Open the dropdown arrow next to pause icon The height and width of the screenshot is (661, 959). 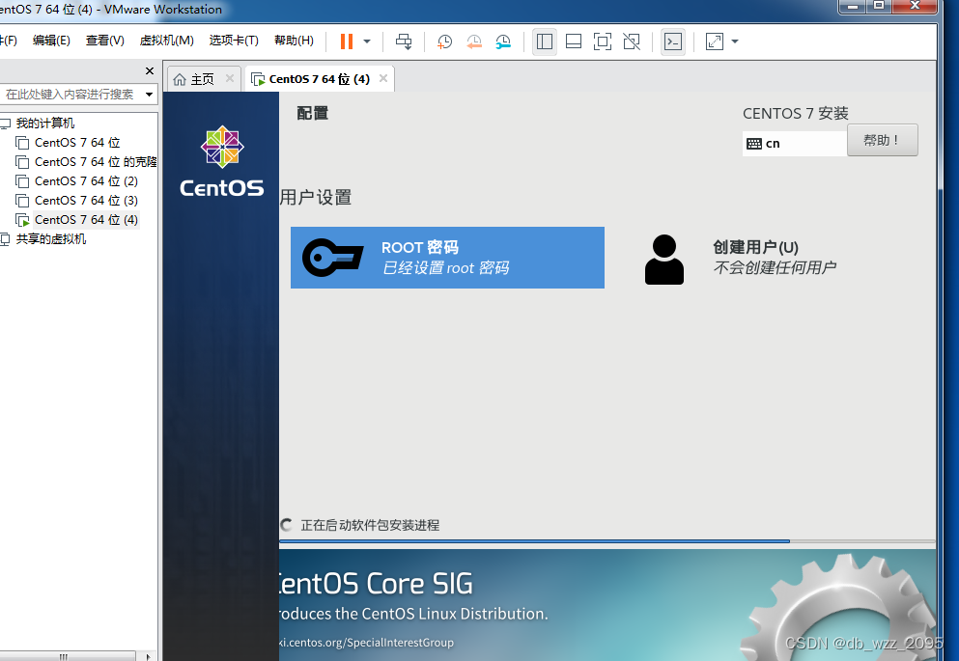point(367,41)
